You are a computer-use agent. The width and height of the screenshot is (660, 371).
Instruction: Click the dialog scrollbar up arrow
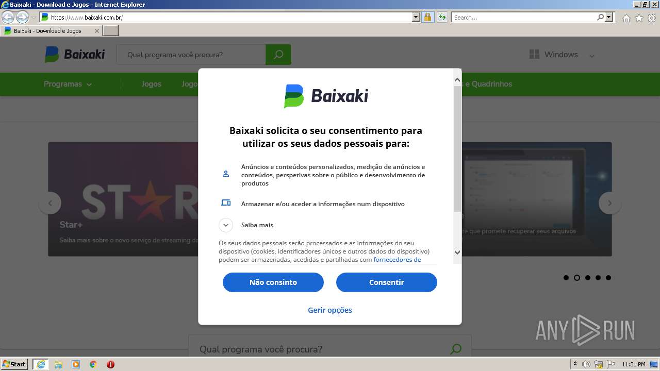click(x=457, y=80)
